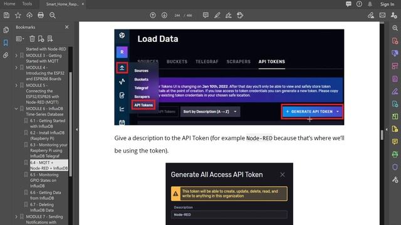Click the document vertical scrollbar thumb
401x225 pixels.
382,135
